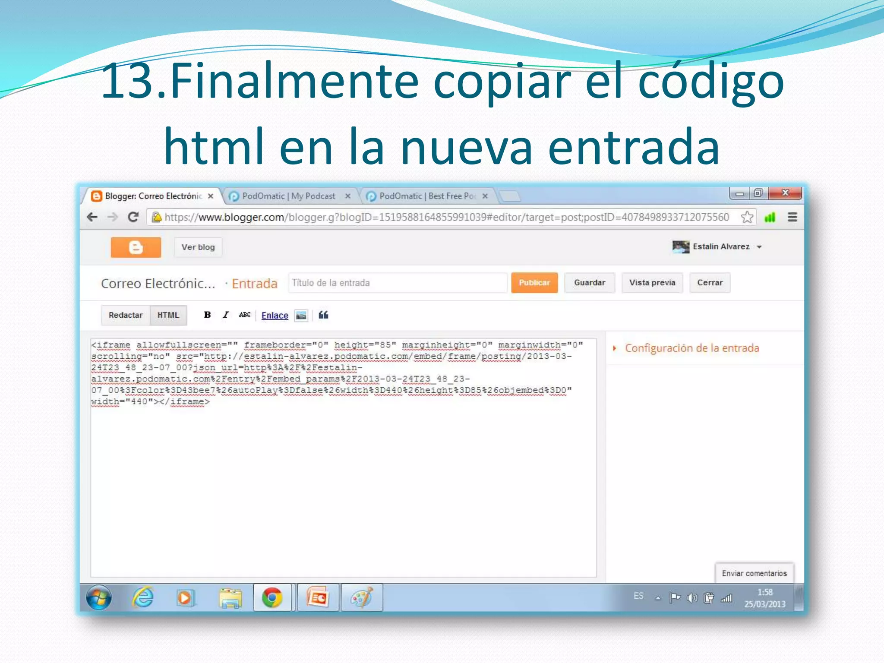Click Enviar comentarios button

(754, 573)
